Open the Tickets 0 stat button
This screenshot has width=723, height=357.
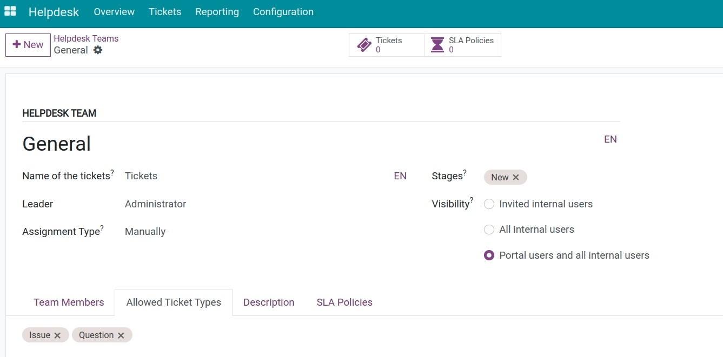(387, 45)
